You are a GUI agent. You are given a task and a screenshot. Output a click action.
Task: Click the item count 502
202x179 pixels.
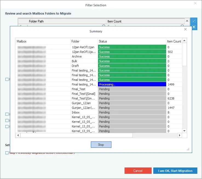(170, 52)
